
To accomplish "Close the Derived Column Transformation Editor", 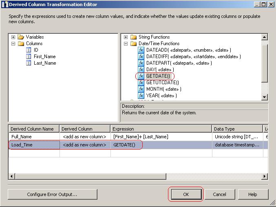I will coord(271,4).
